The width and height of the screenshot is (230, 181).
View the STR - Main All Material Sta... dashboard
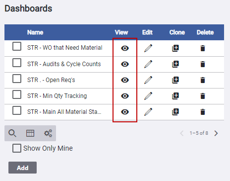pos(125,112)
